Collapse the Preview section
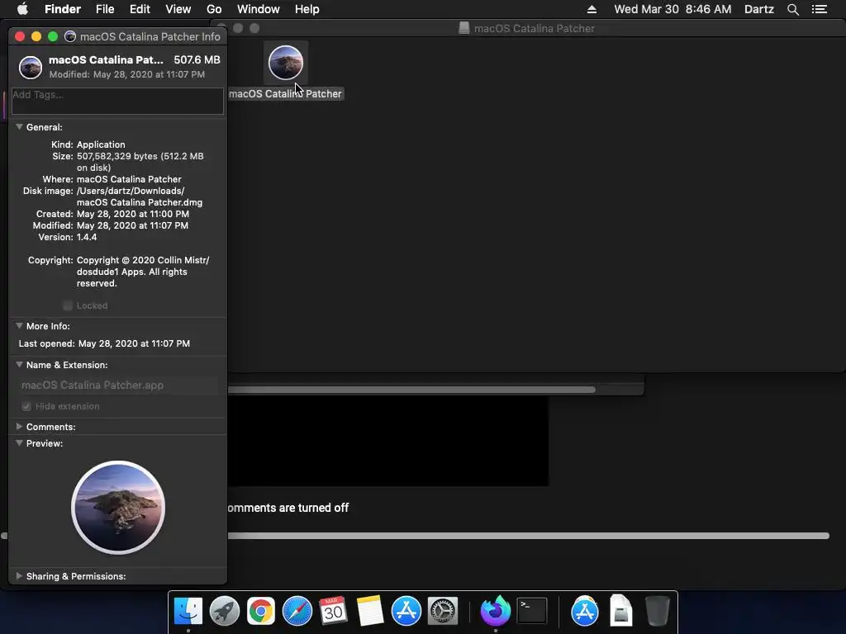 tap(19, 442)
